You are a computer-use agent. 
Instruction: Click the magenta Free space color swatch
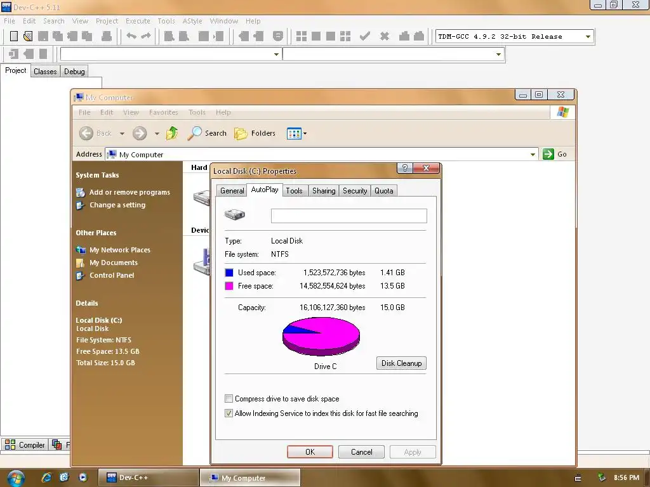pos(229,286)
